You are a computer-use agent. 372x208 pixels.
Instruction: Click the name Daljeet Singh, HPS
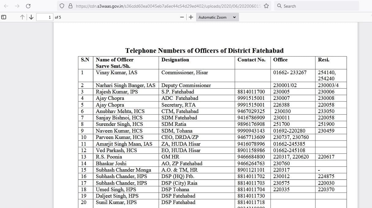(117, 196)
